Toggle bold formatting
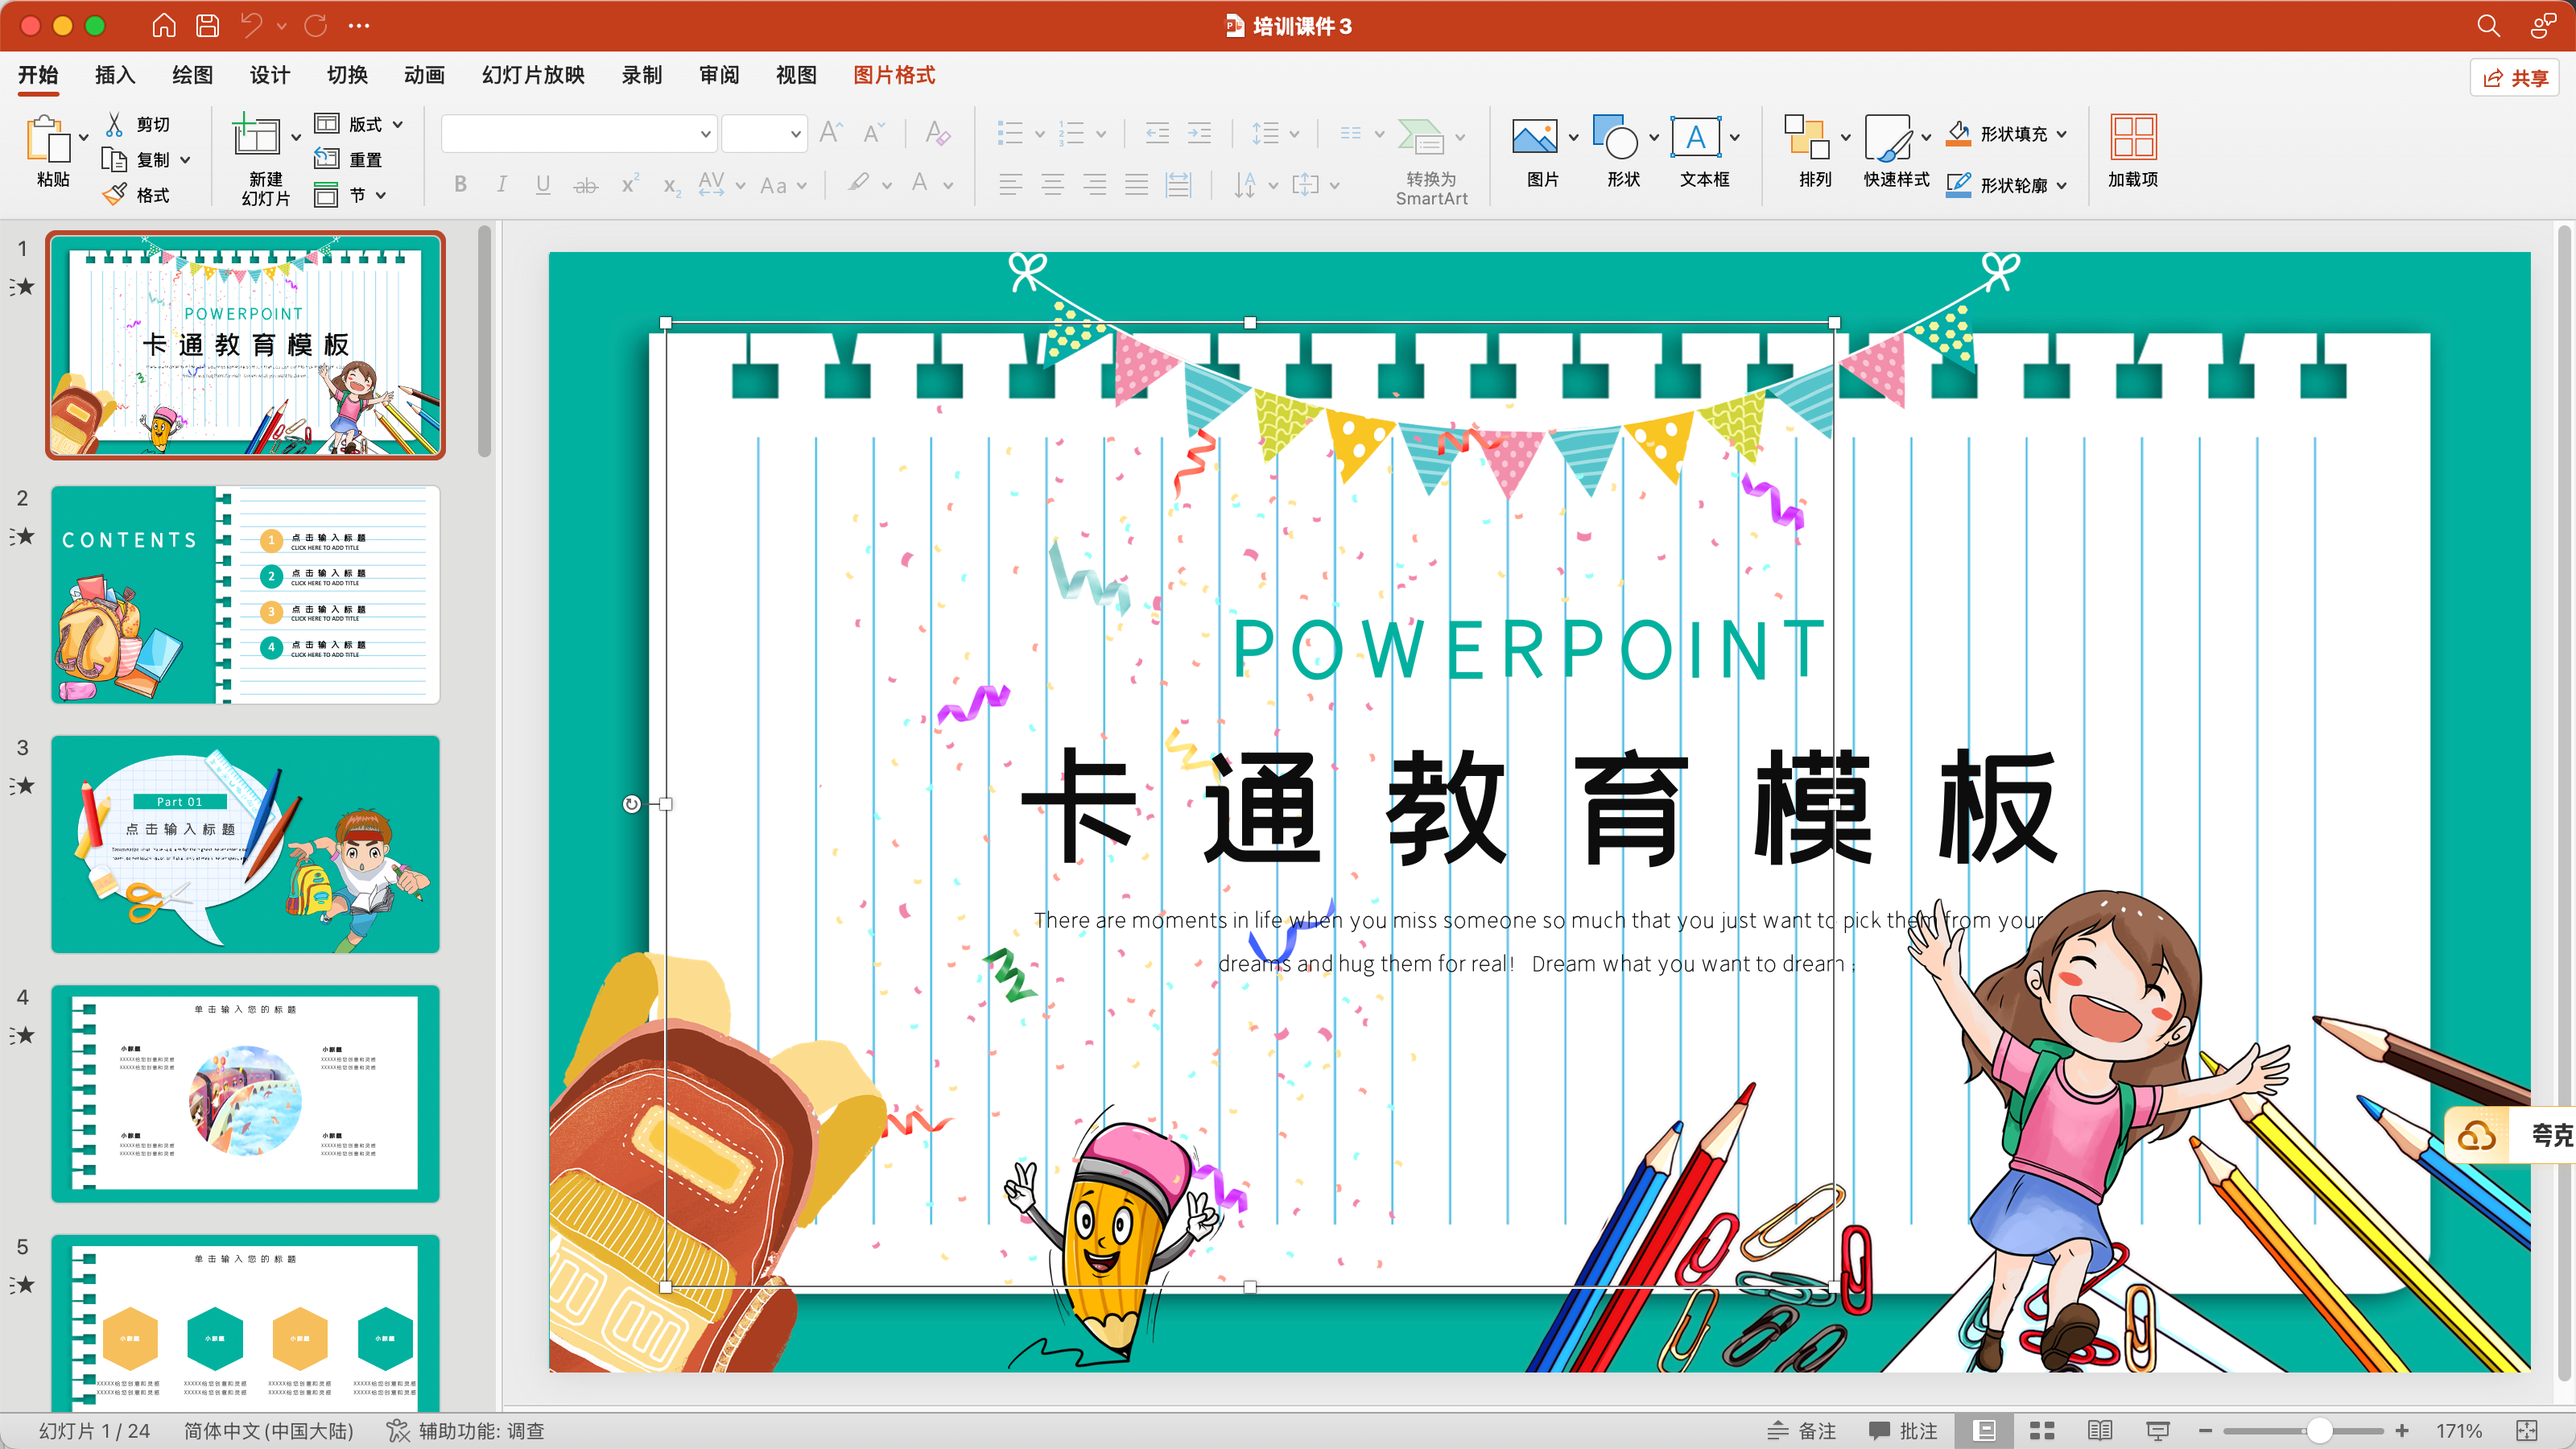 (x=460, y=185)
